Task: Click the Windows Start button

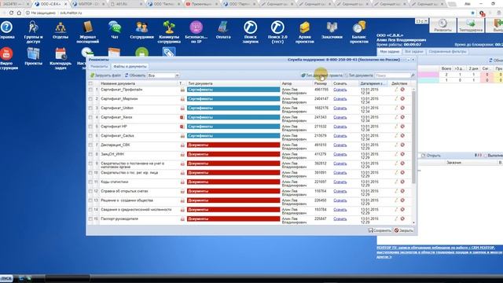Action: [x=6, y=278]
